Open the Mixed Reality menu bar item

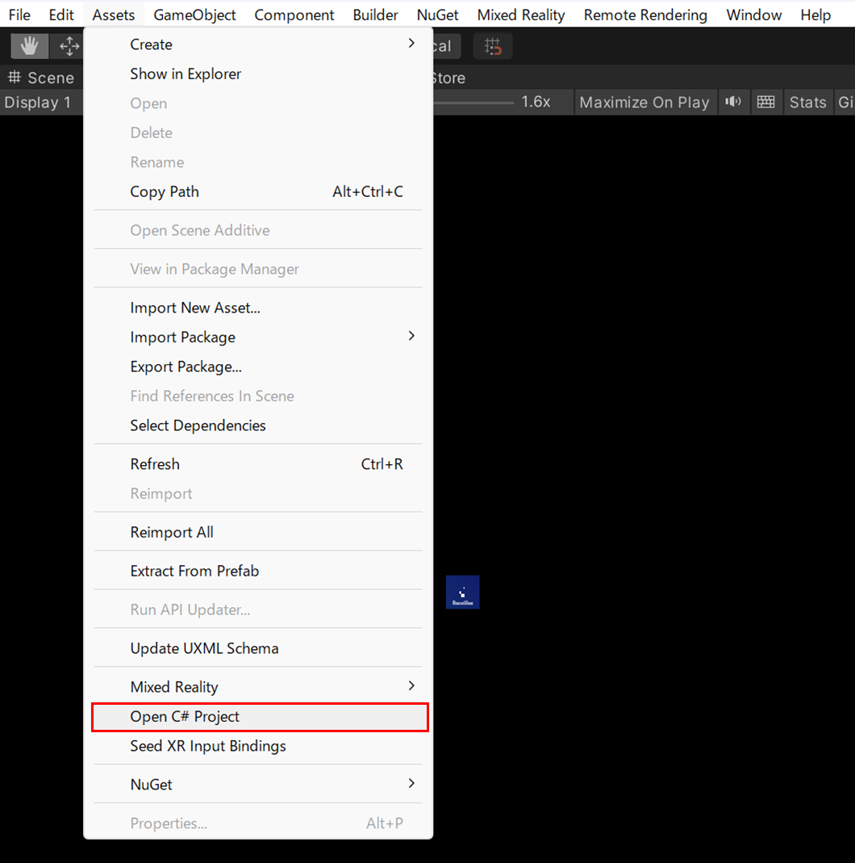pos(521,15)
